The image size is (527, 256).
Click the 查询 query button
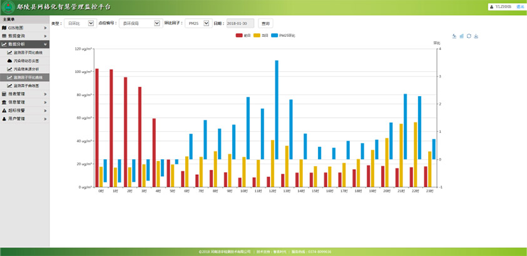(x=265, y=23)
